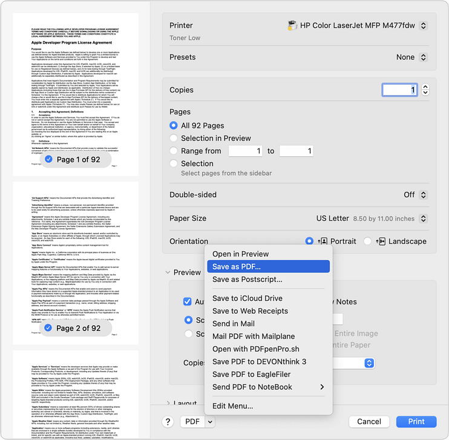Choose Send in Mail menu item

point(268,324)
